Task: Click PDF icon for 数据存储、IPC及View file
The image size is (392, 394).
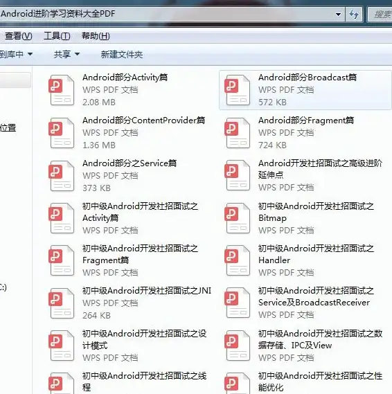Action: tap(238, 346)
